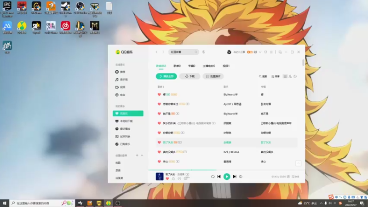
Task: Open the League of Legends desktop icon
Action: [80, 29]
